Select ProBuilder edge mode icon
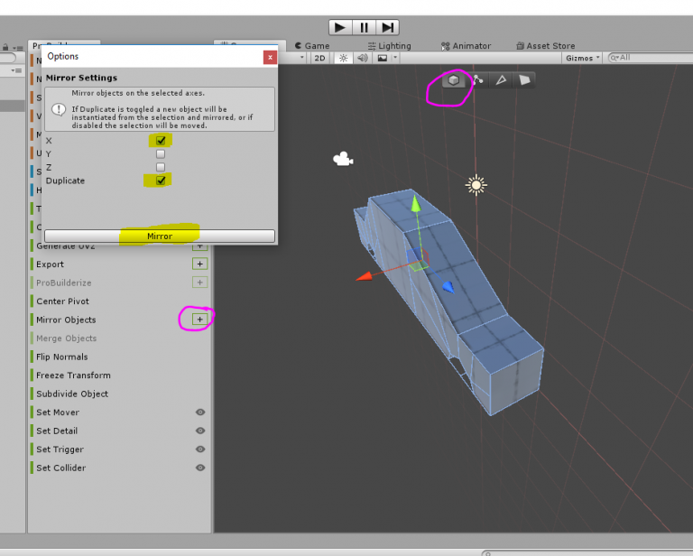The height and width of the screenshot is (556, 693). tap(501, 80)
